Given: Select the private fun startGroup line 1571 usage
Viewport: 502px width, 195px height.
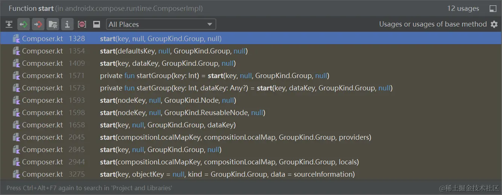Looking at the screenshot, I should click(214, 75).
